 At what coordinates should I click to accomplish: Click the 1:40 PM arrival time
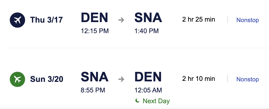click(x=147, y=31)
